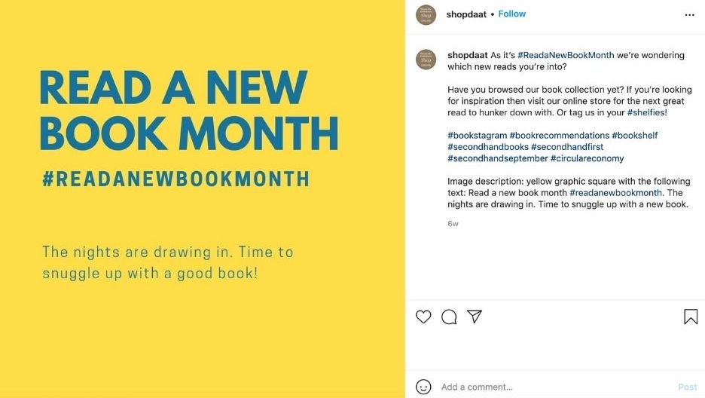The width and height of the screenshot is (705, 398).
Task: Follow the shopdaat account
Action: [511, 14]
